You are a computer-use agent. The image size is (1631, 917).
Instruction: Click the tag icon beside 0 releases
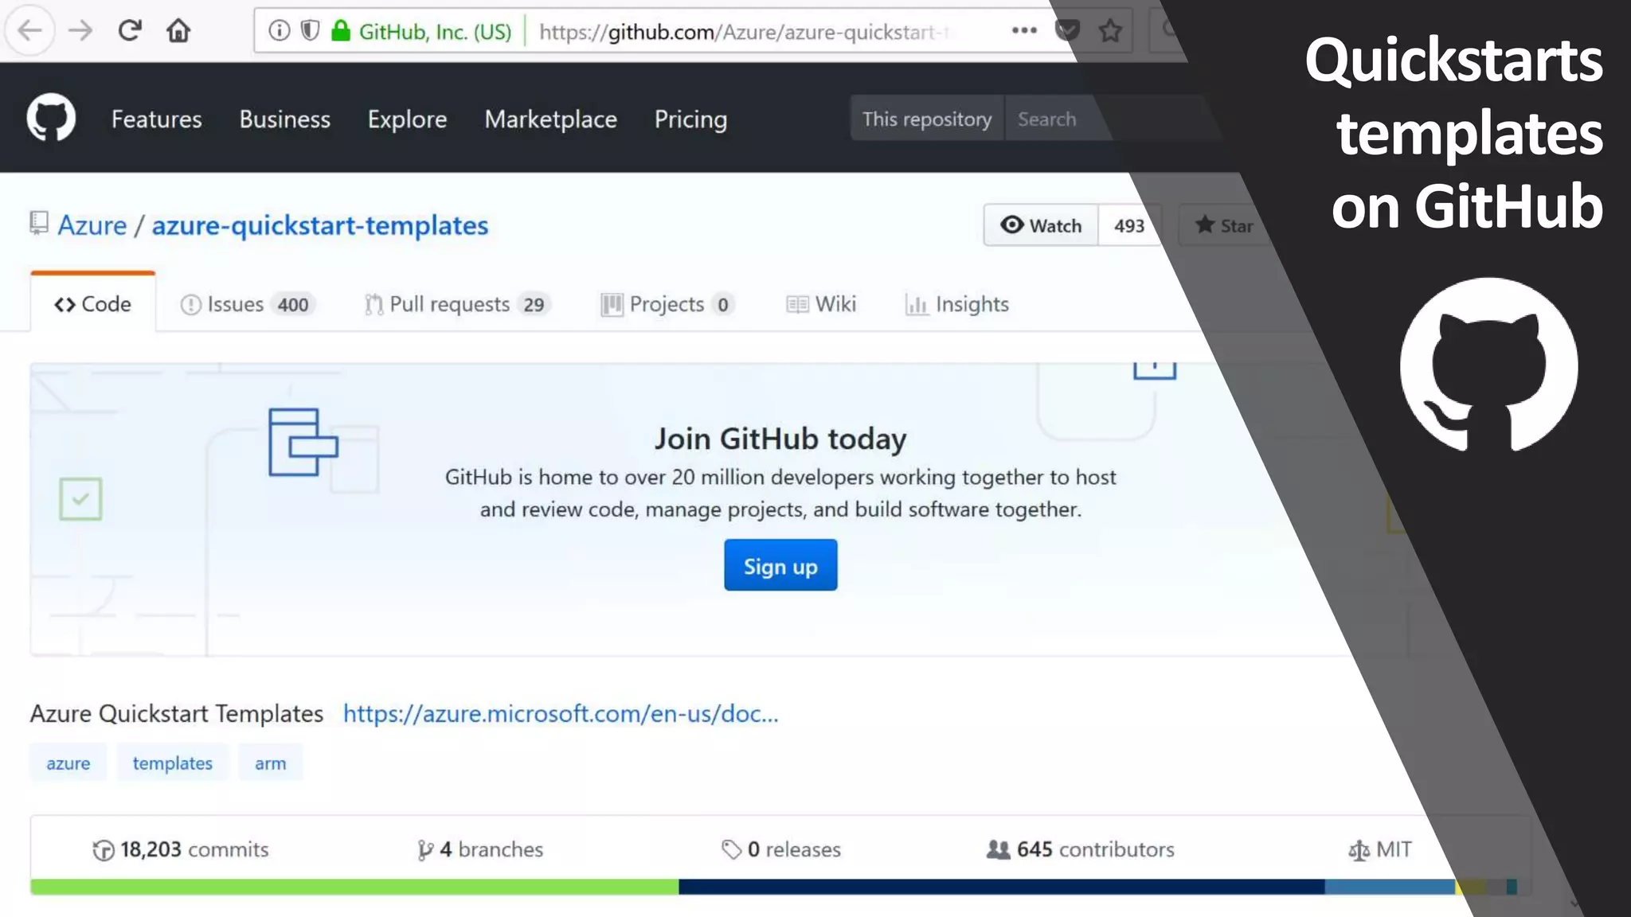731,850
